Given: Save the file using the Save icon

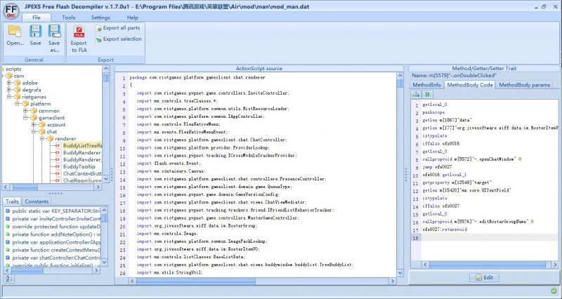Looking at the screenshot, I should (x=36, y=31).
